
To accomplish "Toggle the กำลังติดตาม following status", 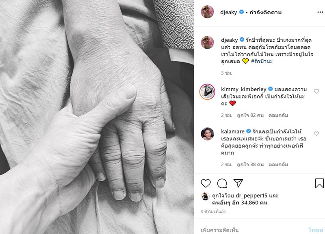I will (x=266, y=13).
